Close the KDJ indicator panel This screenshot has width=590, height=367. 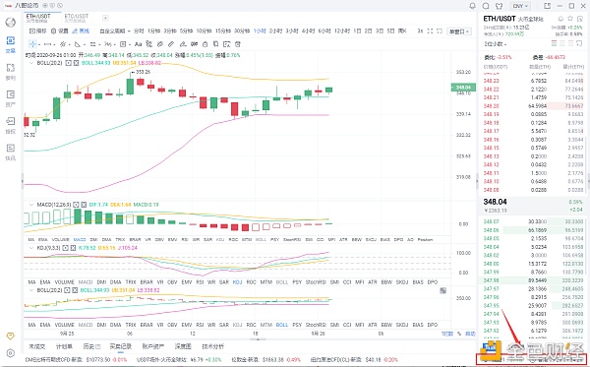73,248
